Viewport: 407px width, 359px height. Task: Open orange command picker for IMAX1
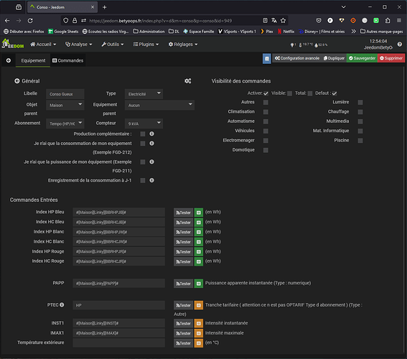pos(199,333)
